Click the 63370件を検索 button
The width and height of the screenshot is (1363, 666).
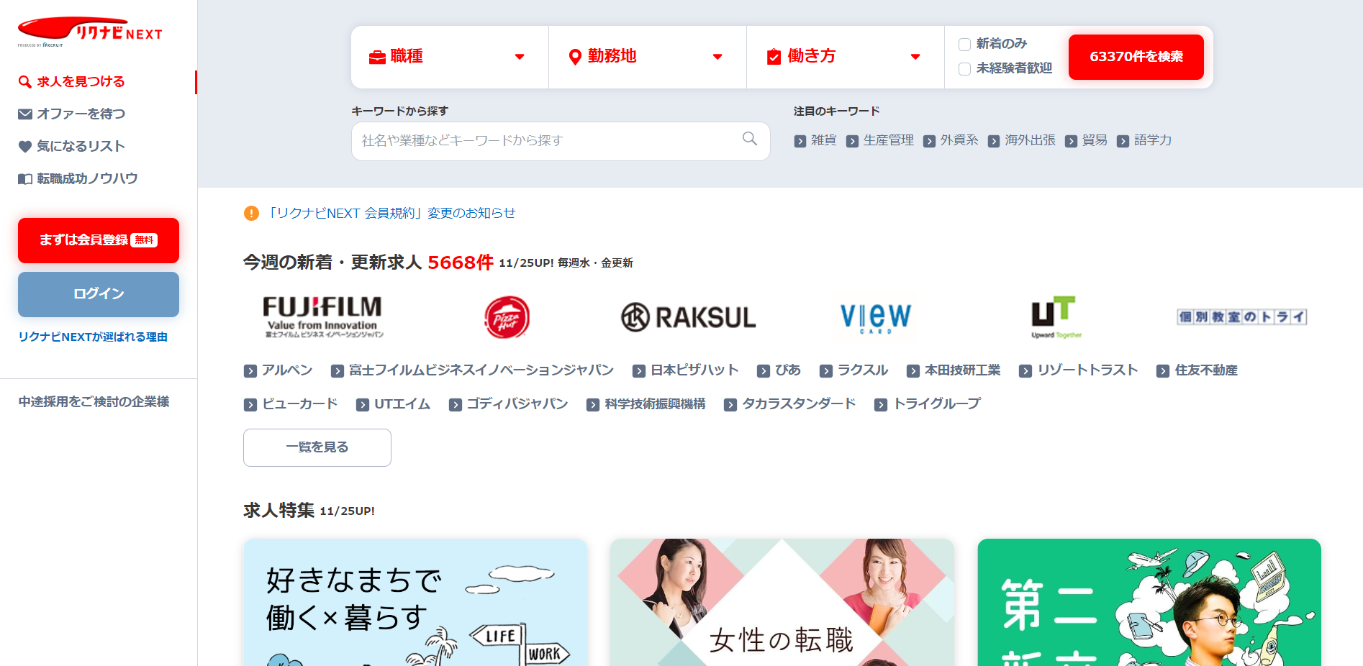(x=1136, y=57)
